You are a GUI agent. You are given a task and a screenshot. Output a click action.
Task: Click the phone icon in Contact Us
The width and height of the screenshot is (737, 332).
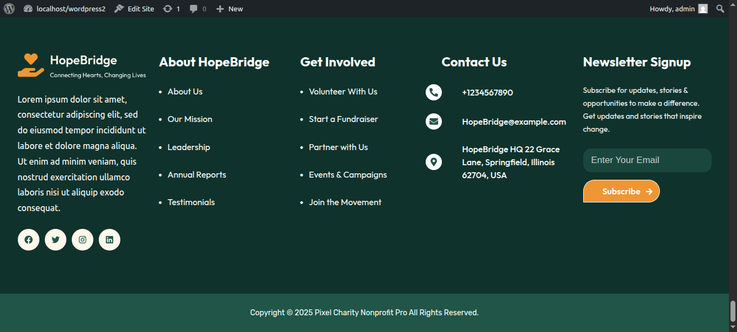[x=434, y=92]
